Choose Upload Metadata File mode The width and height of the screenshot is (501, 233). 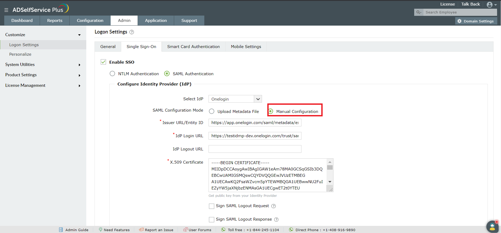(212, 111)
